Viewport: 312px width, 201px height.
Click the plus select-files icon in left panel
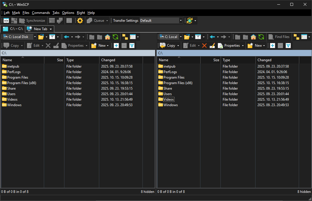pos(116,46)
